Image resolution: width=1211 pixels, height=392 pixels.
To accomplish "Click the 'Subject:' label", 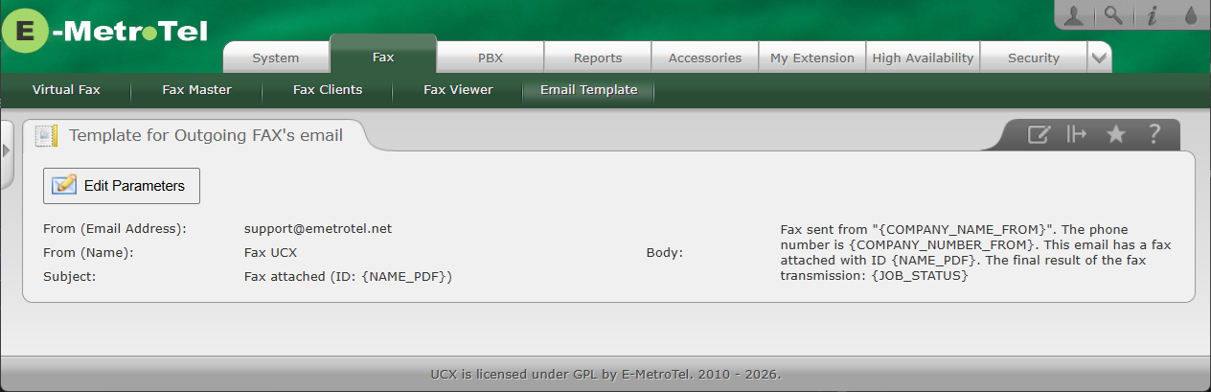I will [x=70, y=277].
